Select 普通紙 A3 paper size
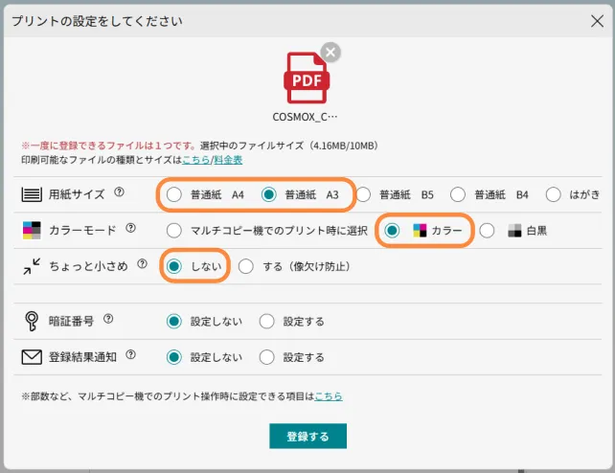The width and height of the screenshot is (615, 473). (x=269, y=194)
